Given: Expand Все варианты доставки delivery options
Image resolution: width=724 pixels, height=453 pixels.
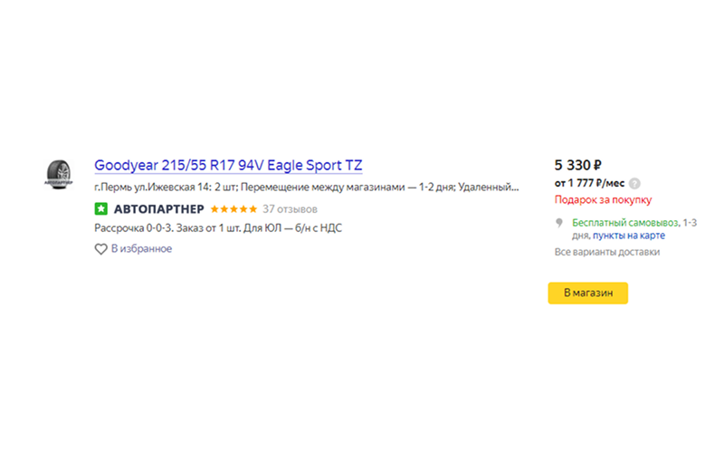Looking at the screenshot, I should [606, 252].
